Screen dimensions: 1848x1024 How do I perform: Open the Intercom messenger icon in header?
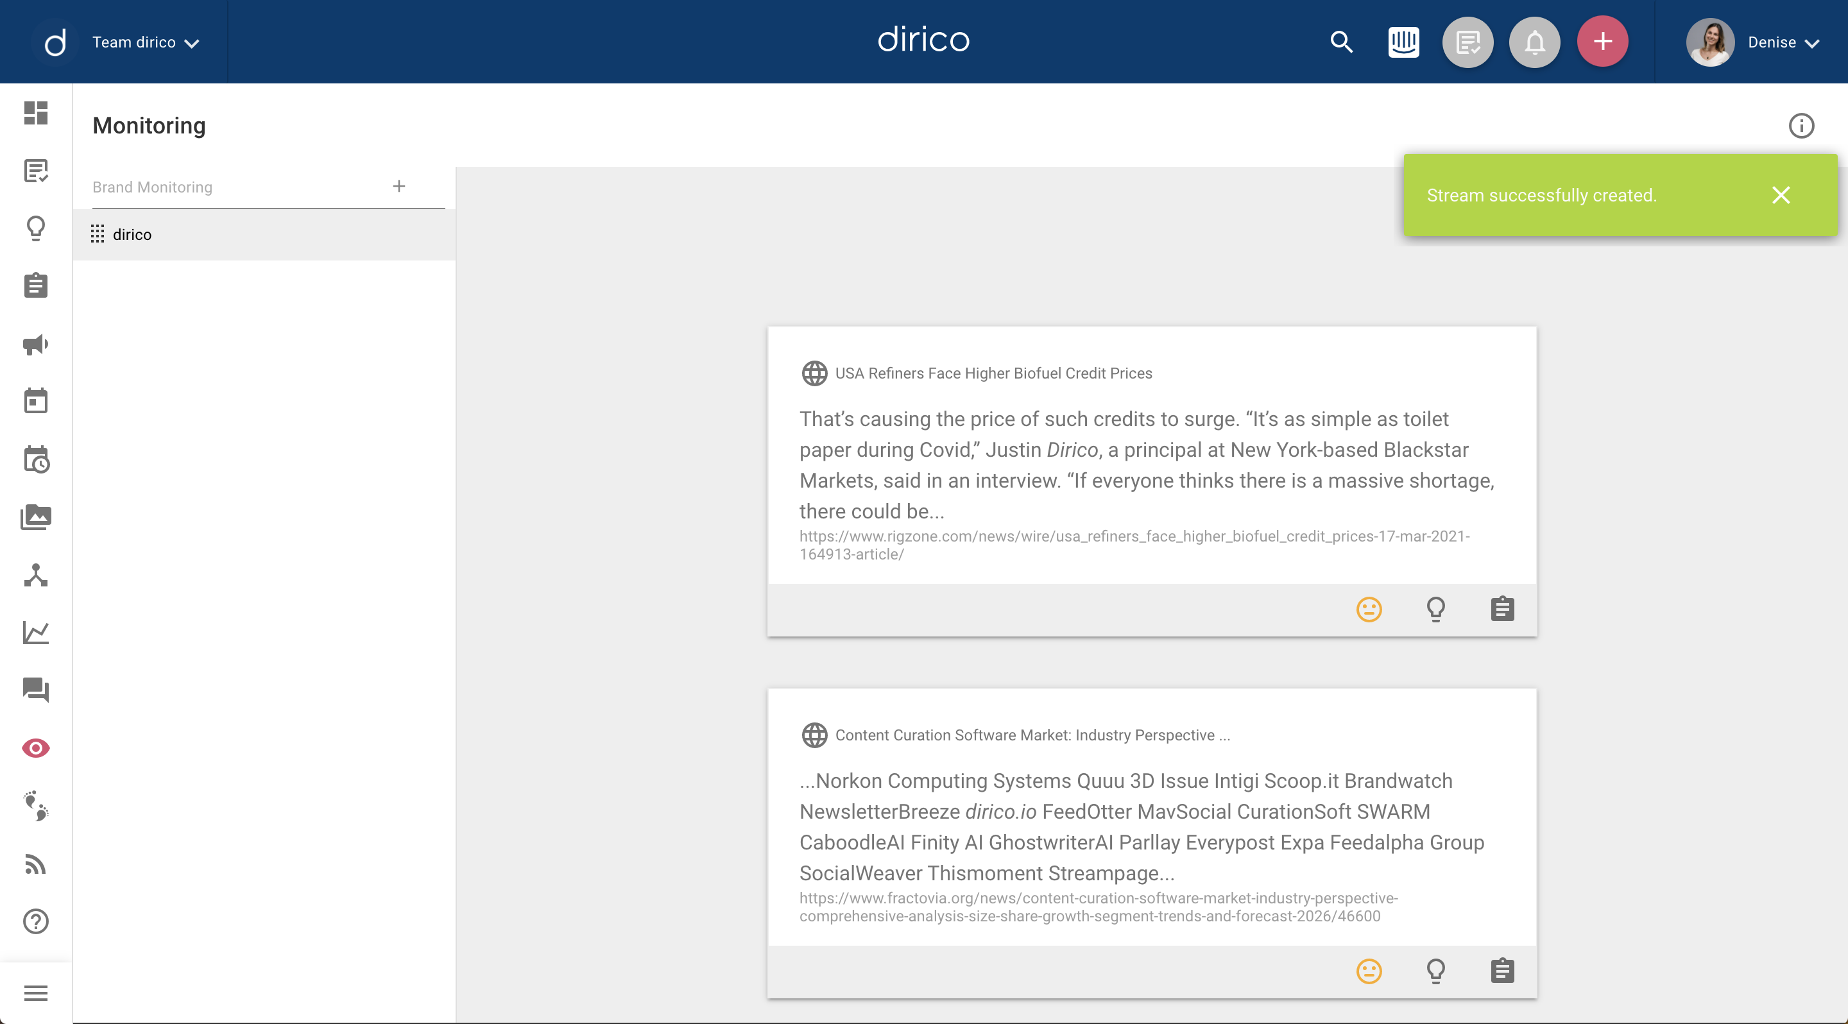(1404, 42)
